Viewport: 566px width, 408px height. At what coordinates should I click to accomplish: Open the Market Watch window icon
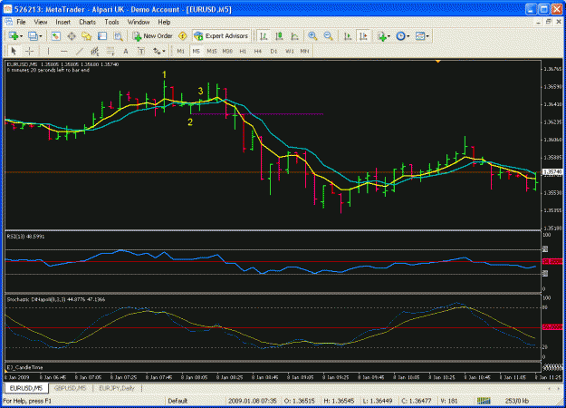click(55, 35)
